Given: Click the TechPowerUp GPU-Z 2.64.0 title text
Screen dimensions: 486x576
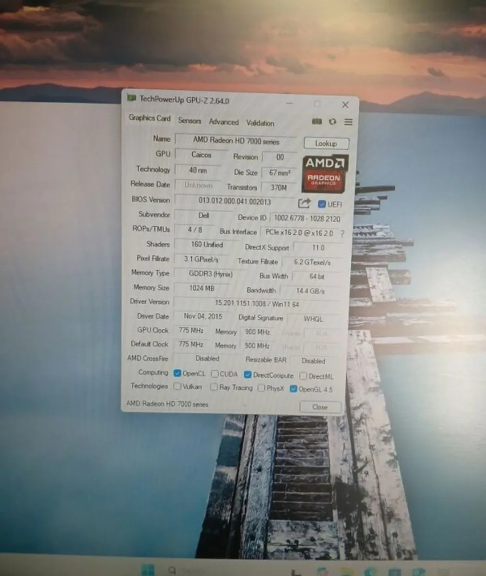Looking at the screenshot, I should click(x=184, y=100).
